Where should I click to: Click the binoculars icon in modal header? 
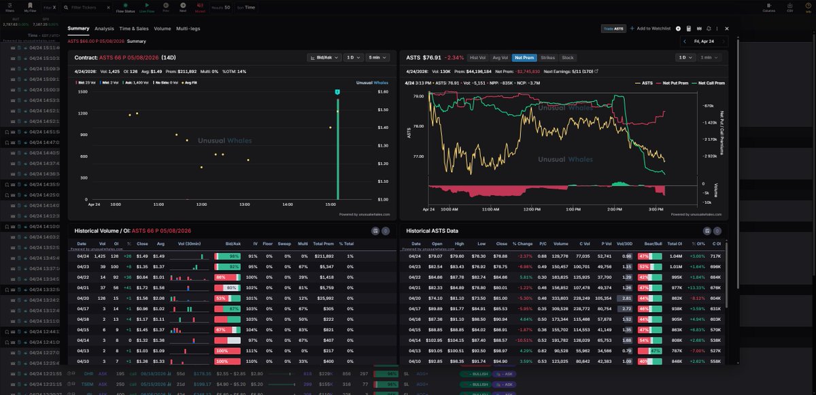click(x=699, y=29)
